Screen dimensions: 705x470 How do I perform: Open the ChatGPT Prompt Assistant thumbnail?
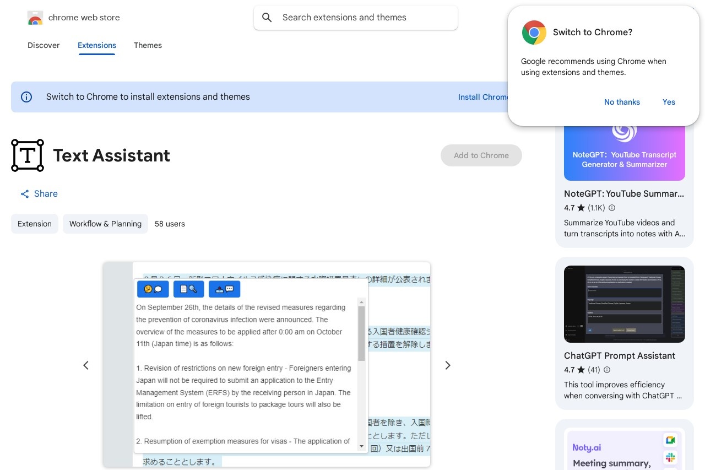click(625, 304)
